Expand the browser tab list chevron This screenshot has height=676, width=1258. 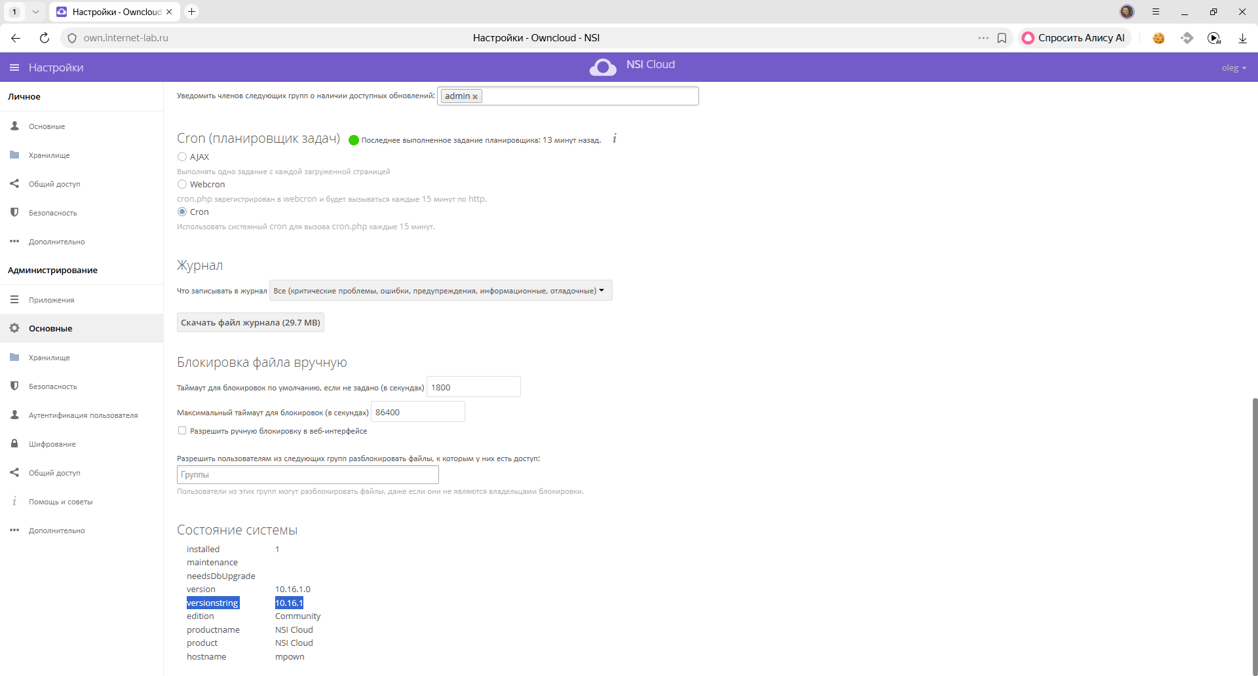pyautogui.click(x=35, y=12)
